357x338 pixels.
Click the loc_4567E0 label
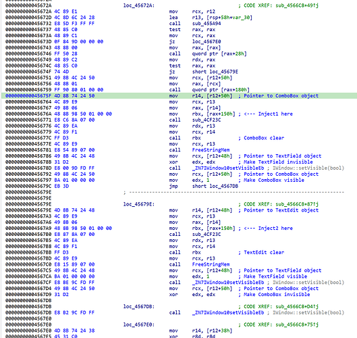[138, 324]
